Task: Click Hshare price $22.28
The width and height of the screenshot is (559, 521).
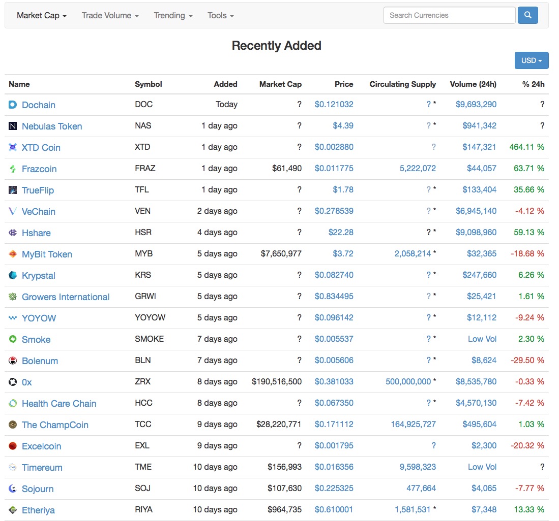Action: click(341, 233)
